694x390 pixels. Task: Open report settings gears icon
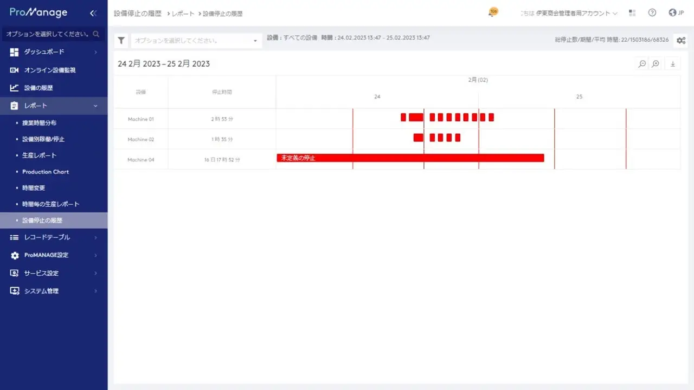click(x=681, y=40)
